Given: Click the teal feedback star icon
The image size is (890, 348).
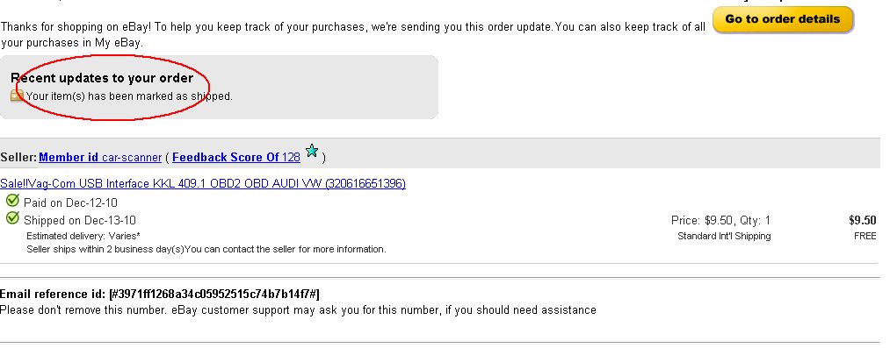Looking at the screenshot, I should 312,151.
